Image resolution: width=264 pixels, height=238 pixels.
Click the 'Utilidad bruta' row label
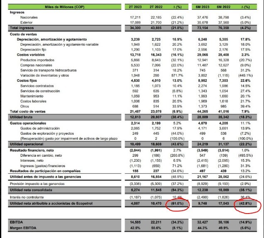tap(21, 117)
